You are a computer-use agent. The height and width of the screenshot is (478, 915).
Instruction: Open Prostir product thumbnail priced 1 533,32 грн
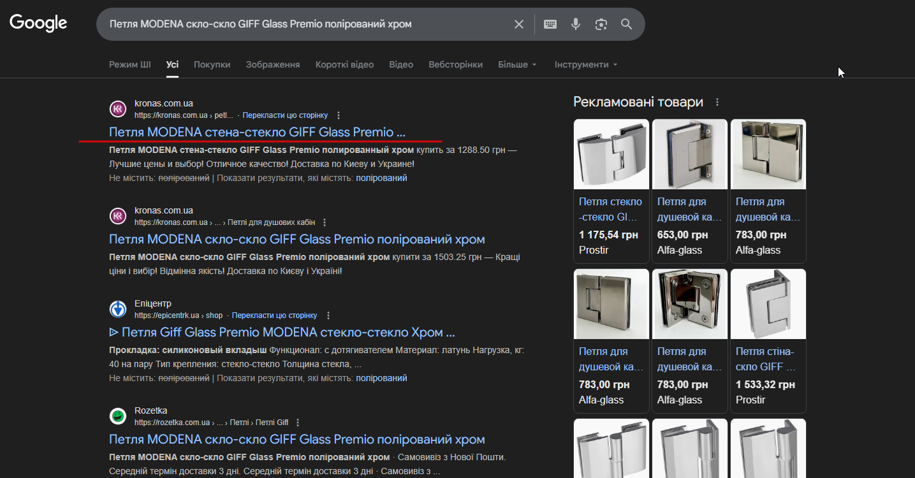pyautogui.click(x=768, y=304)
